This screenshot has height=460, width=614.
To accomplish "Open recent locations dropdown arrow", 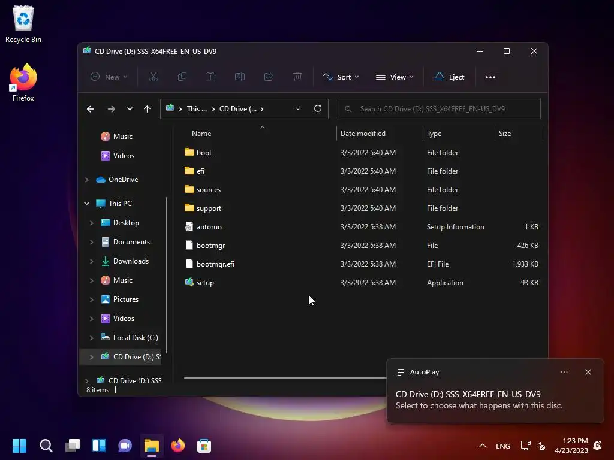I will click(130, 109).
